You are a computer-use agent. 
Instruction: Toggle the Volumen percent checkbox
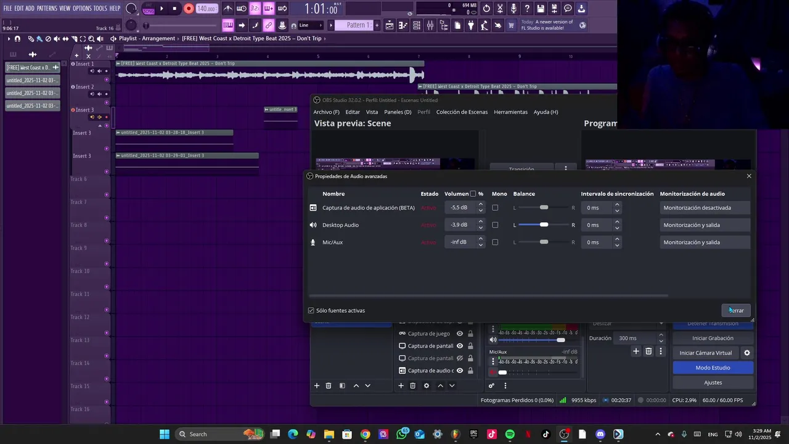pos(473,194)
